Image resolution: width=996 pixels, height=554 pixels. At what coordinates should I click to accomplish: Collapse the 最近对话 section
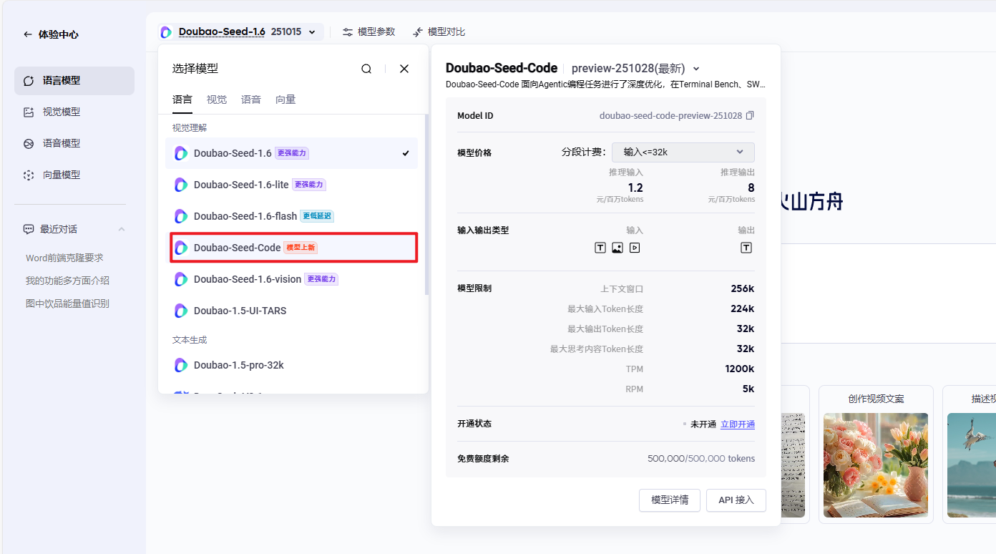coord(122,228)
